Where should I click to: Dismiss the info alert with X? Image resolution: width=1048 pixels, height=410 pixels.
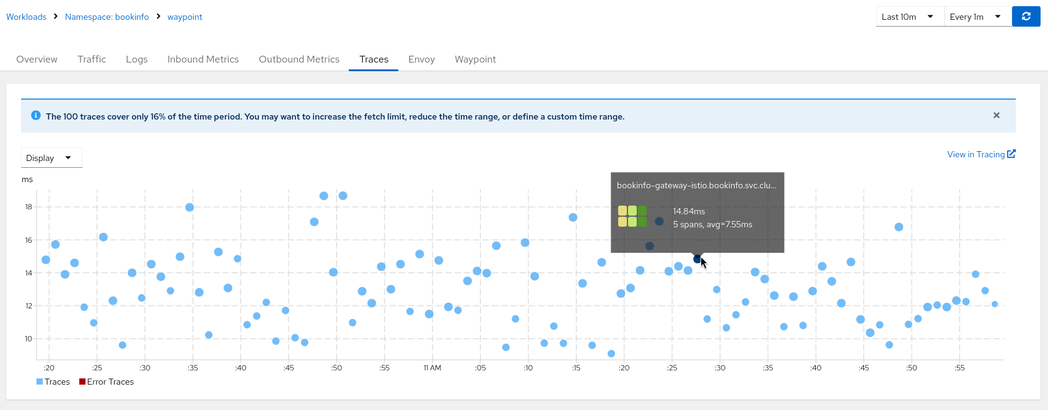pos(996,115)
